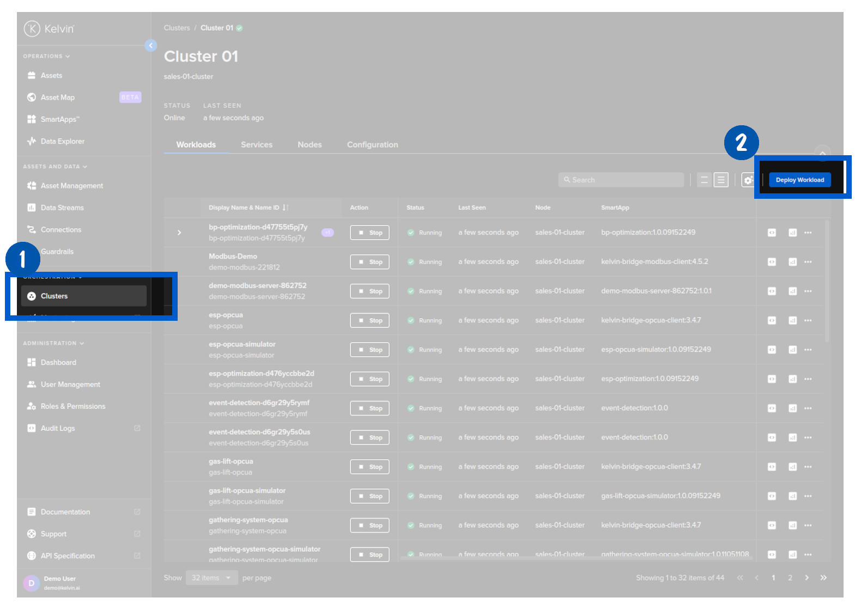Open table settings gear icon
861x610 pixels.
tap(748, 180)
